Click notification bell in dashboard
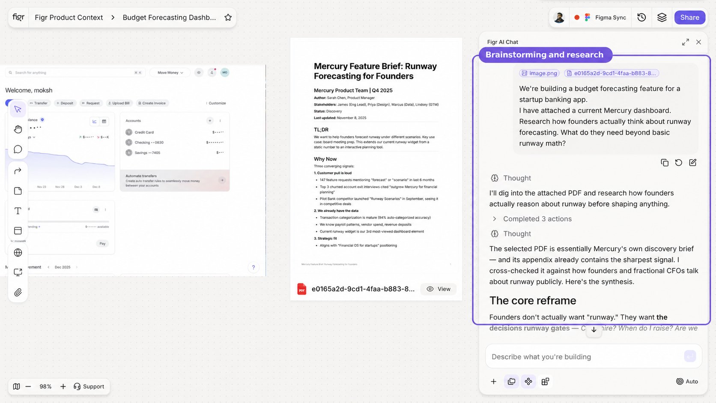The image size is (716, 403). click(x=212, y=73)
